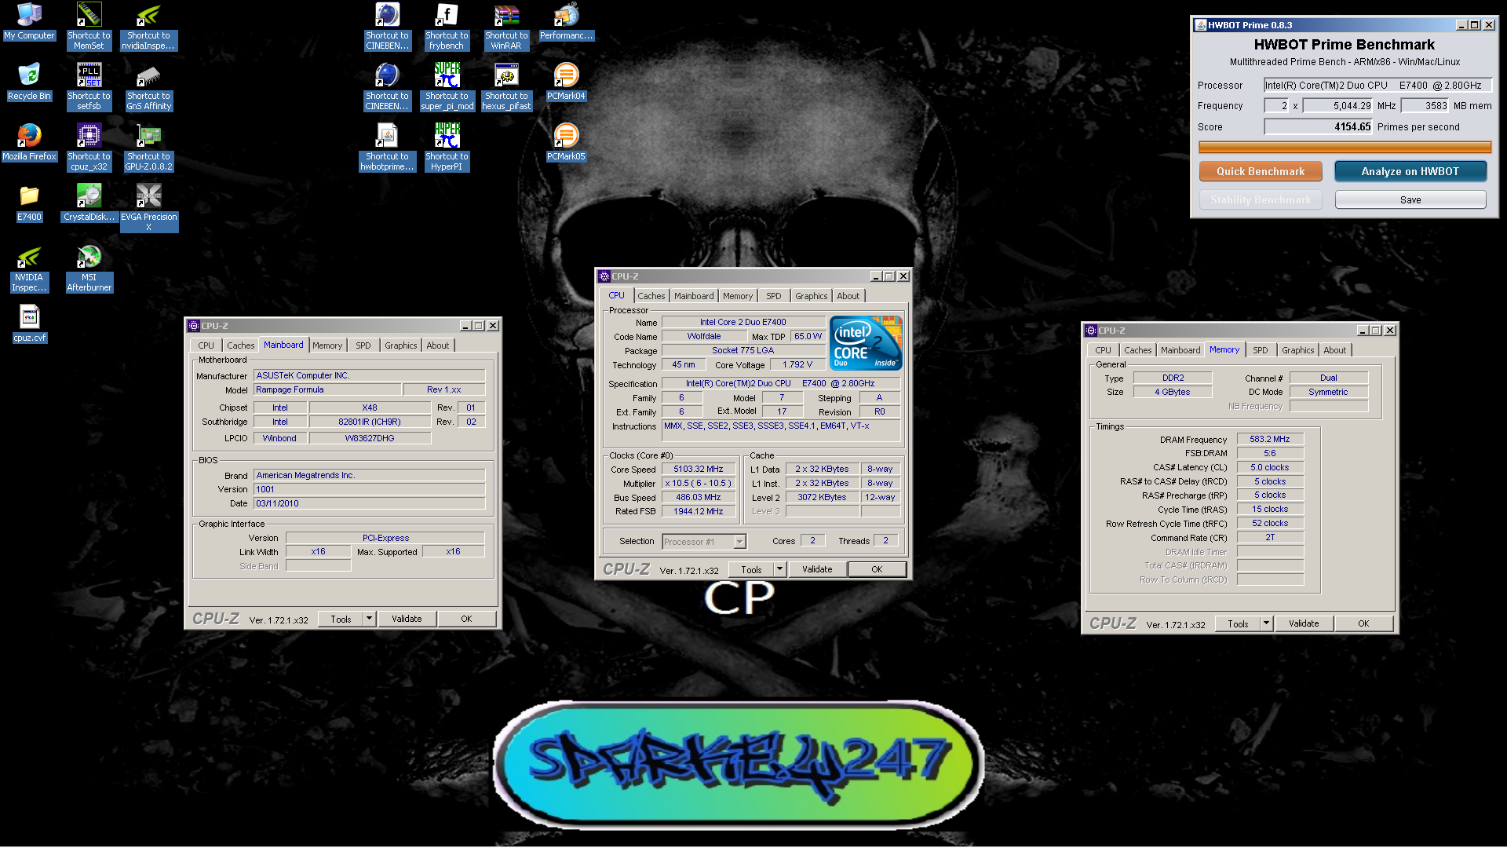Open the My Computer desktop icon
1507x848 pixels.
pos(29,22)
